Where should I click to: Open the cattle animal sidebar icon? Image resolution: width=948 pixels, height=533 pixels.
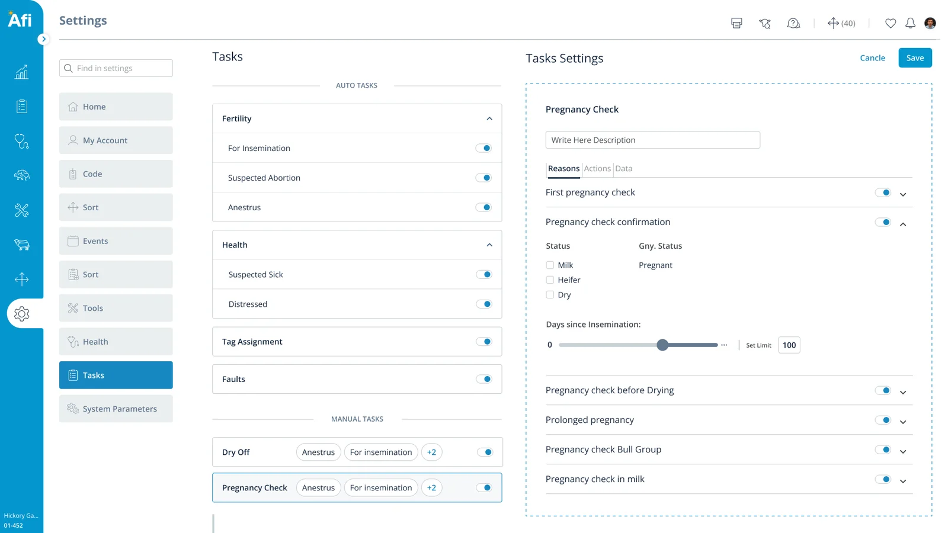tap(21, 245)
